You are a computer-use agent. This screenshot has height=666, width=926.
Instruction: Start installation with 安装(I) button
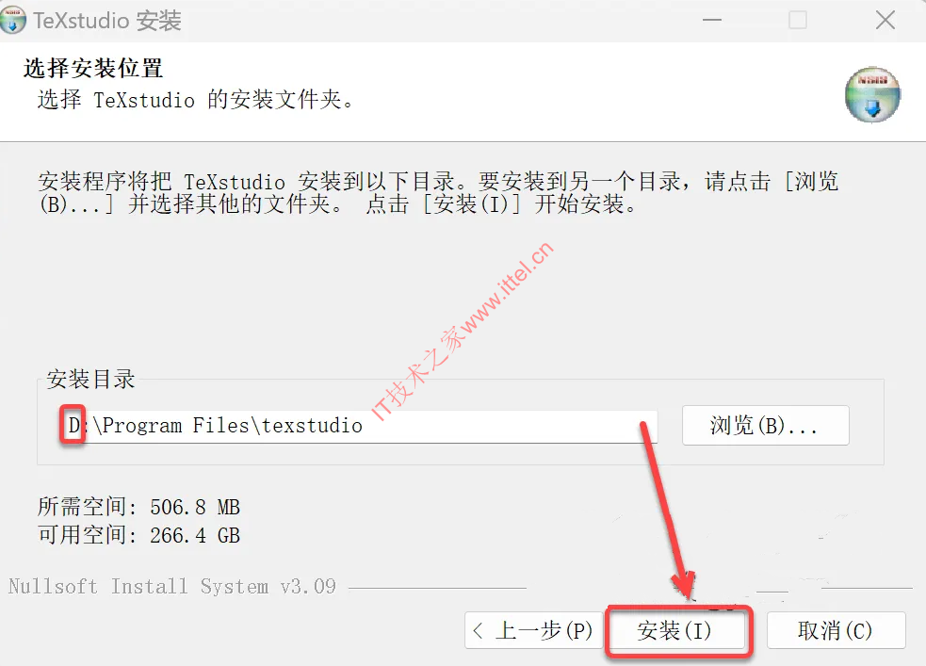tap(676, 630)
